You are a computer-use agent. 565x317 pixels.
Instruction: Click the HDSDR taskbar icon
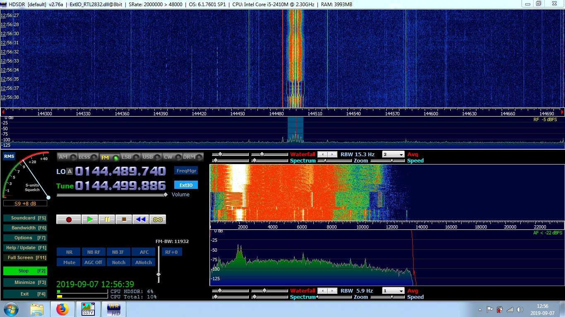114,309
